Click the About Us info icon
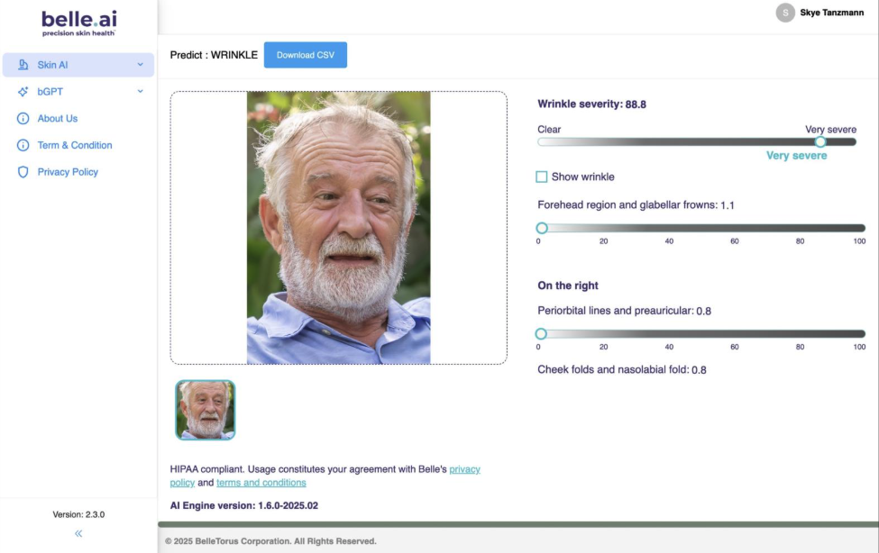This screenshot has width=879, height=553. (x=23, y=119)
